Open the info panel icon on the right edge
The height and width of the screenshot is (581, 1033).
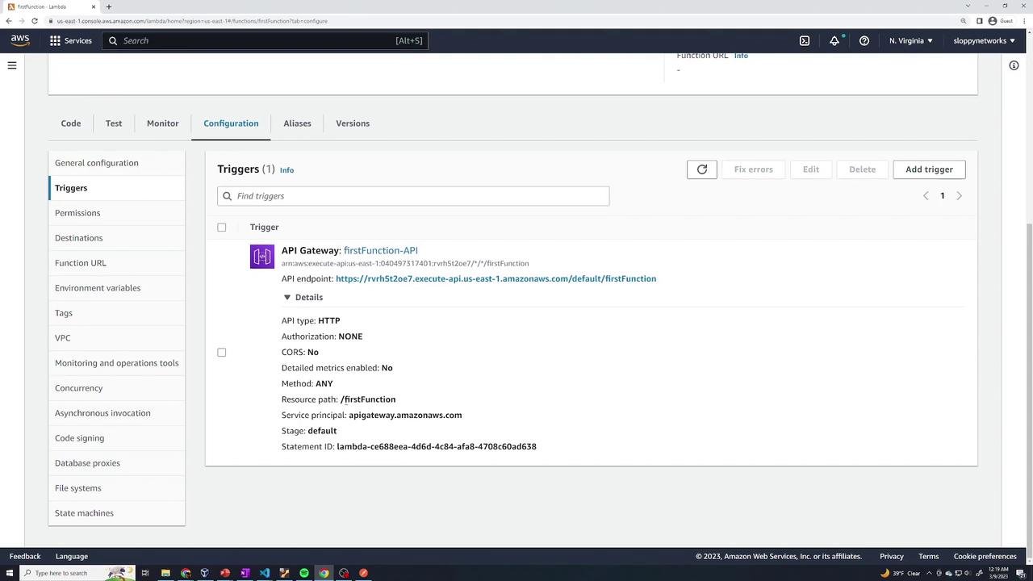coord(1014,65)
